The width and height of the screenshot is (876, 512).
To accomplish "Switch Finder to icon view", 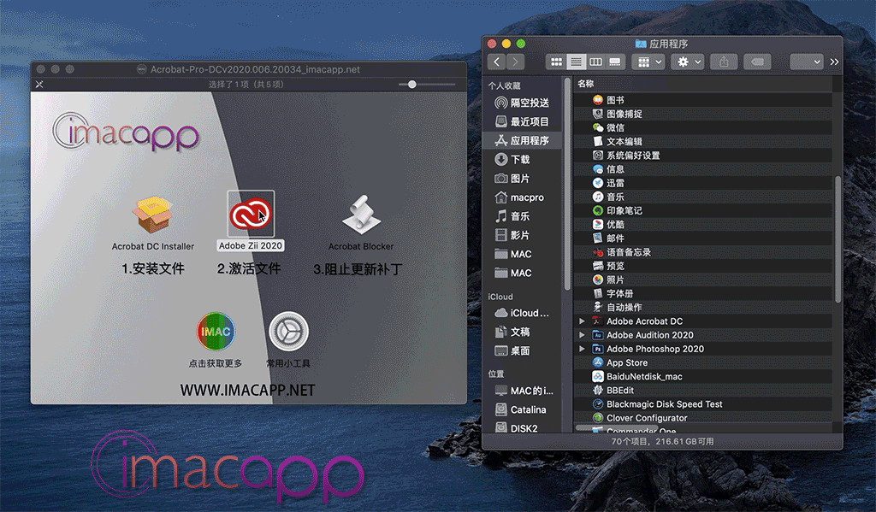I will [x=556, y=62].
